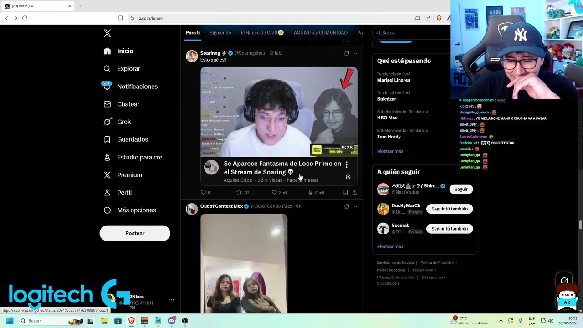The width and height of the screenshot is (583, 328).
Task: Click the floating Grok button
Action: 564,280
